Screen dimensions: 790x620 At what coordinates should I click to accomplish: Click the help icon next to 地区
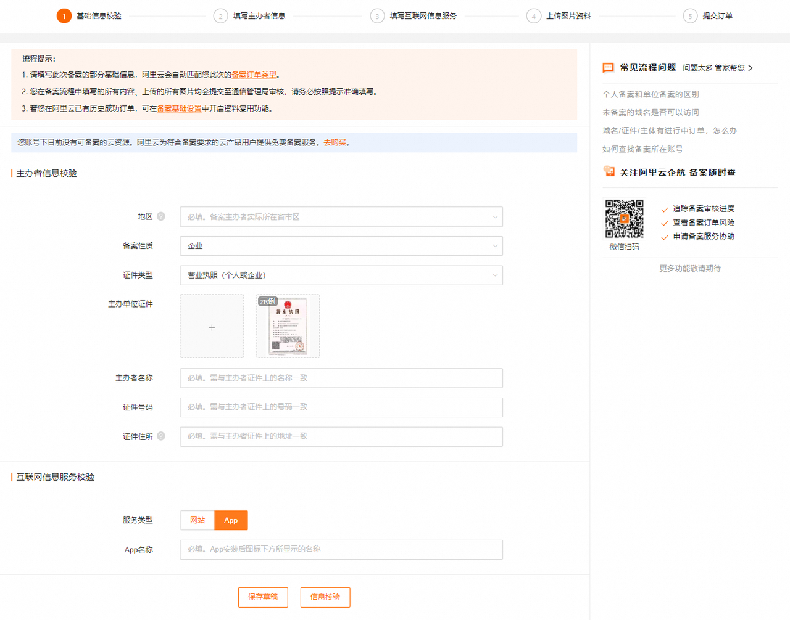pyautogui.click(x=161, y=216)
